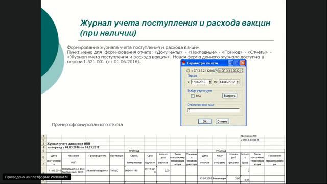
Task: Click the Реализация cell
Action: pyautogui.click(x=220, y=178)
